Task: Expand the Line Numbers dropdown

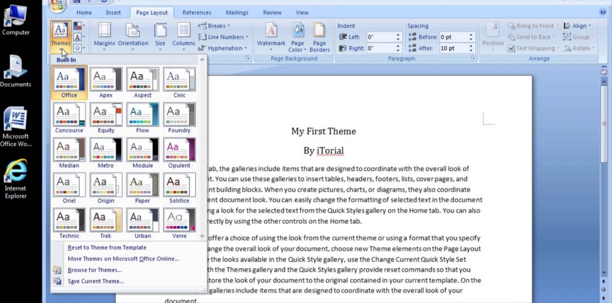Action: pyautogui.click(x=223, y=37)
